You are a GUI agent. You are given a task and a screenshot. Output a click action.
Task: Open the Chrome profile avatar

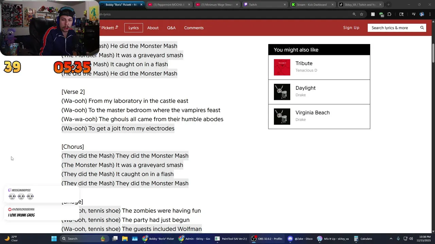pyautogui.click(x=422, y=14)
